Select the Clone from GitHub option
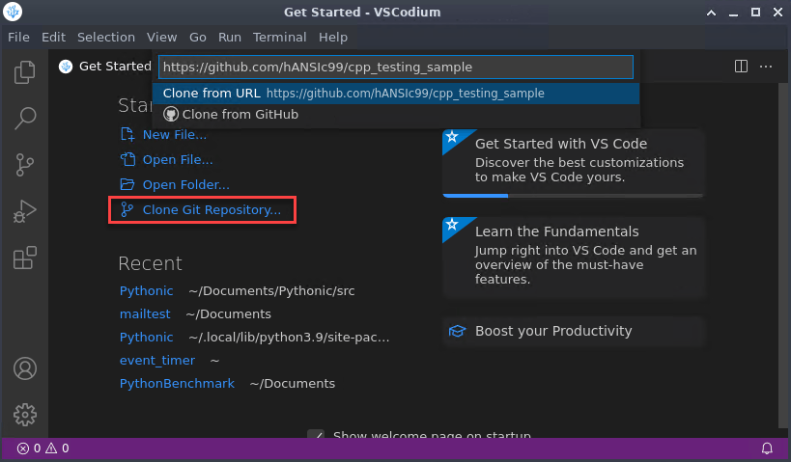This screenshot has height=462, width=791. [240, 115]
